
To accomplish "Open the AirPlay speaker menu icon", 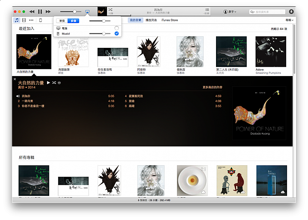I will [87, 12].
